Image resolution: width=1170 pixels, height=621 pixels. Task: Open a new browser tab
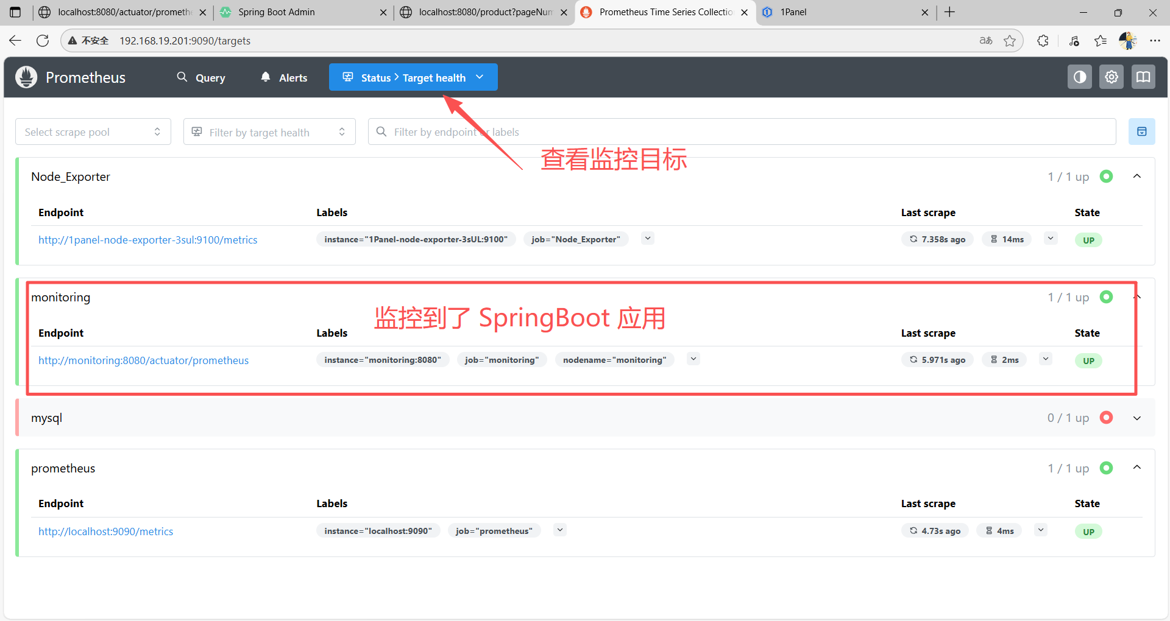click(x=949, y=12)
